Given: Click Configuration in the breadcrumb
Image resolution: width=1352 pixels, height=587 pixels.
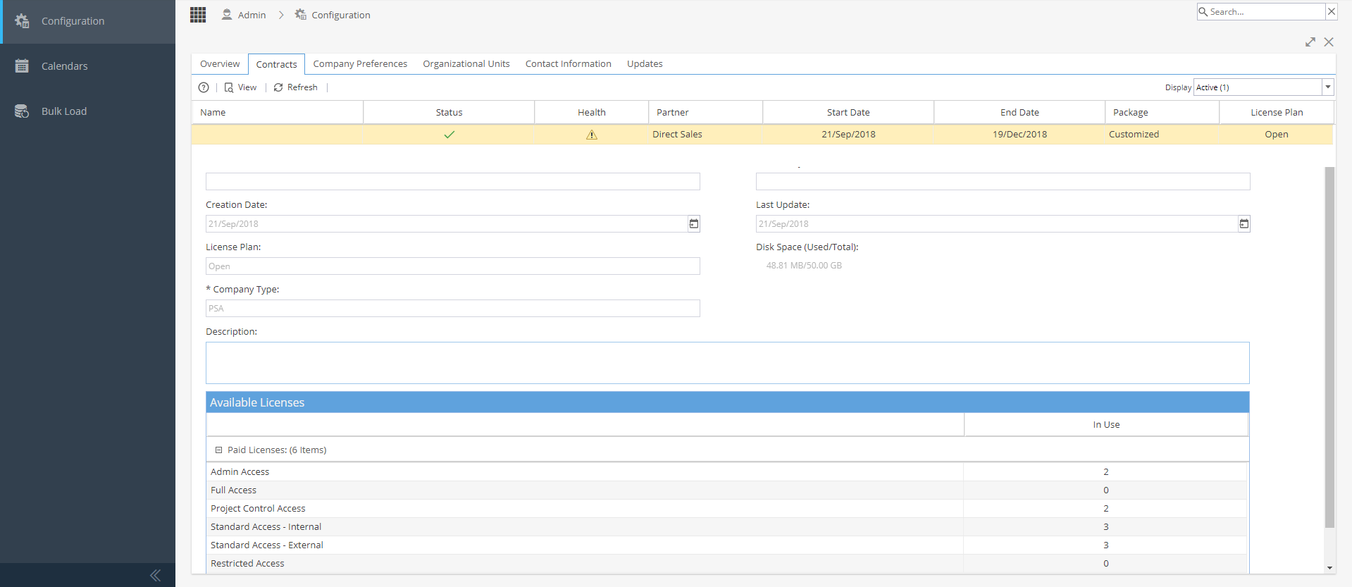Looking at the screenshot, I should [341, 15].
